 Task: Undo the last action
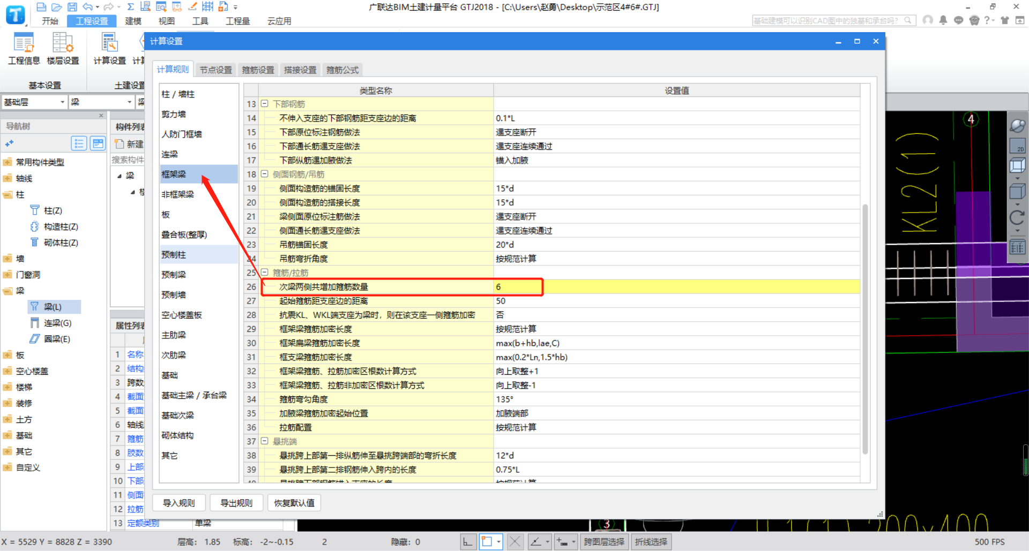coord(87,7)
